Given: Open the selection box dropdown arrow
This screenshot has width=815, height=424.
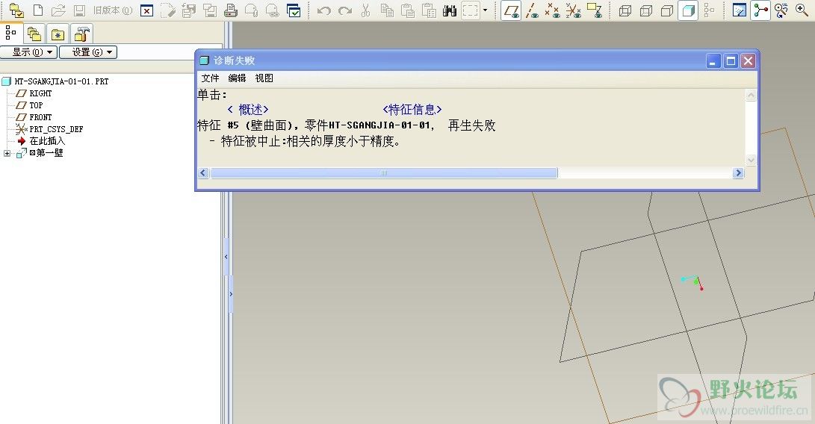Looking at the screenshot, I should 485,10.
